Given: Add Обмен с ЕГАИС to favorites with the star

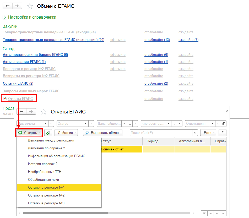Looking at the screenshot, I should (30, 6).
